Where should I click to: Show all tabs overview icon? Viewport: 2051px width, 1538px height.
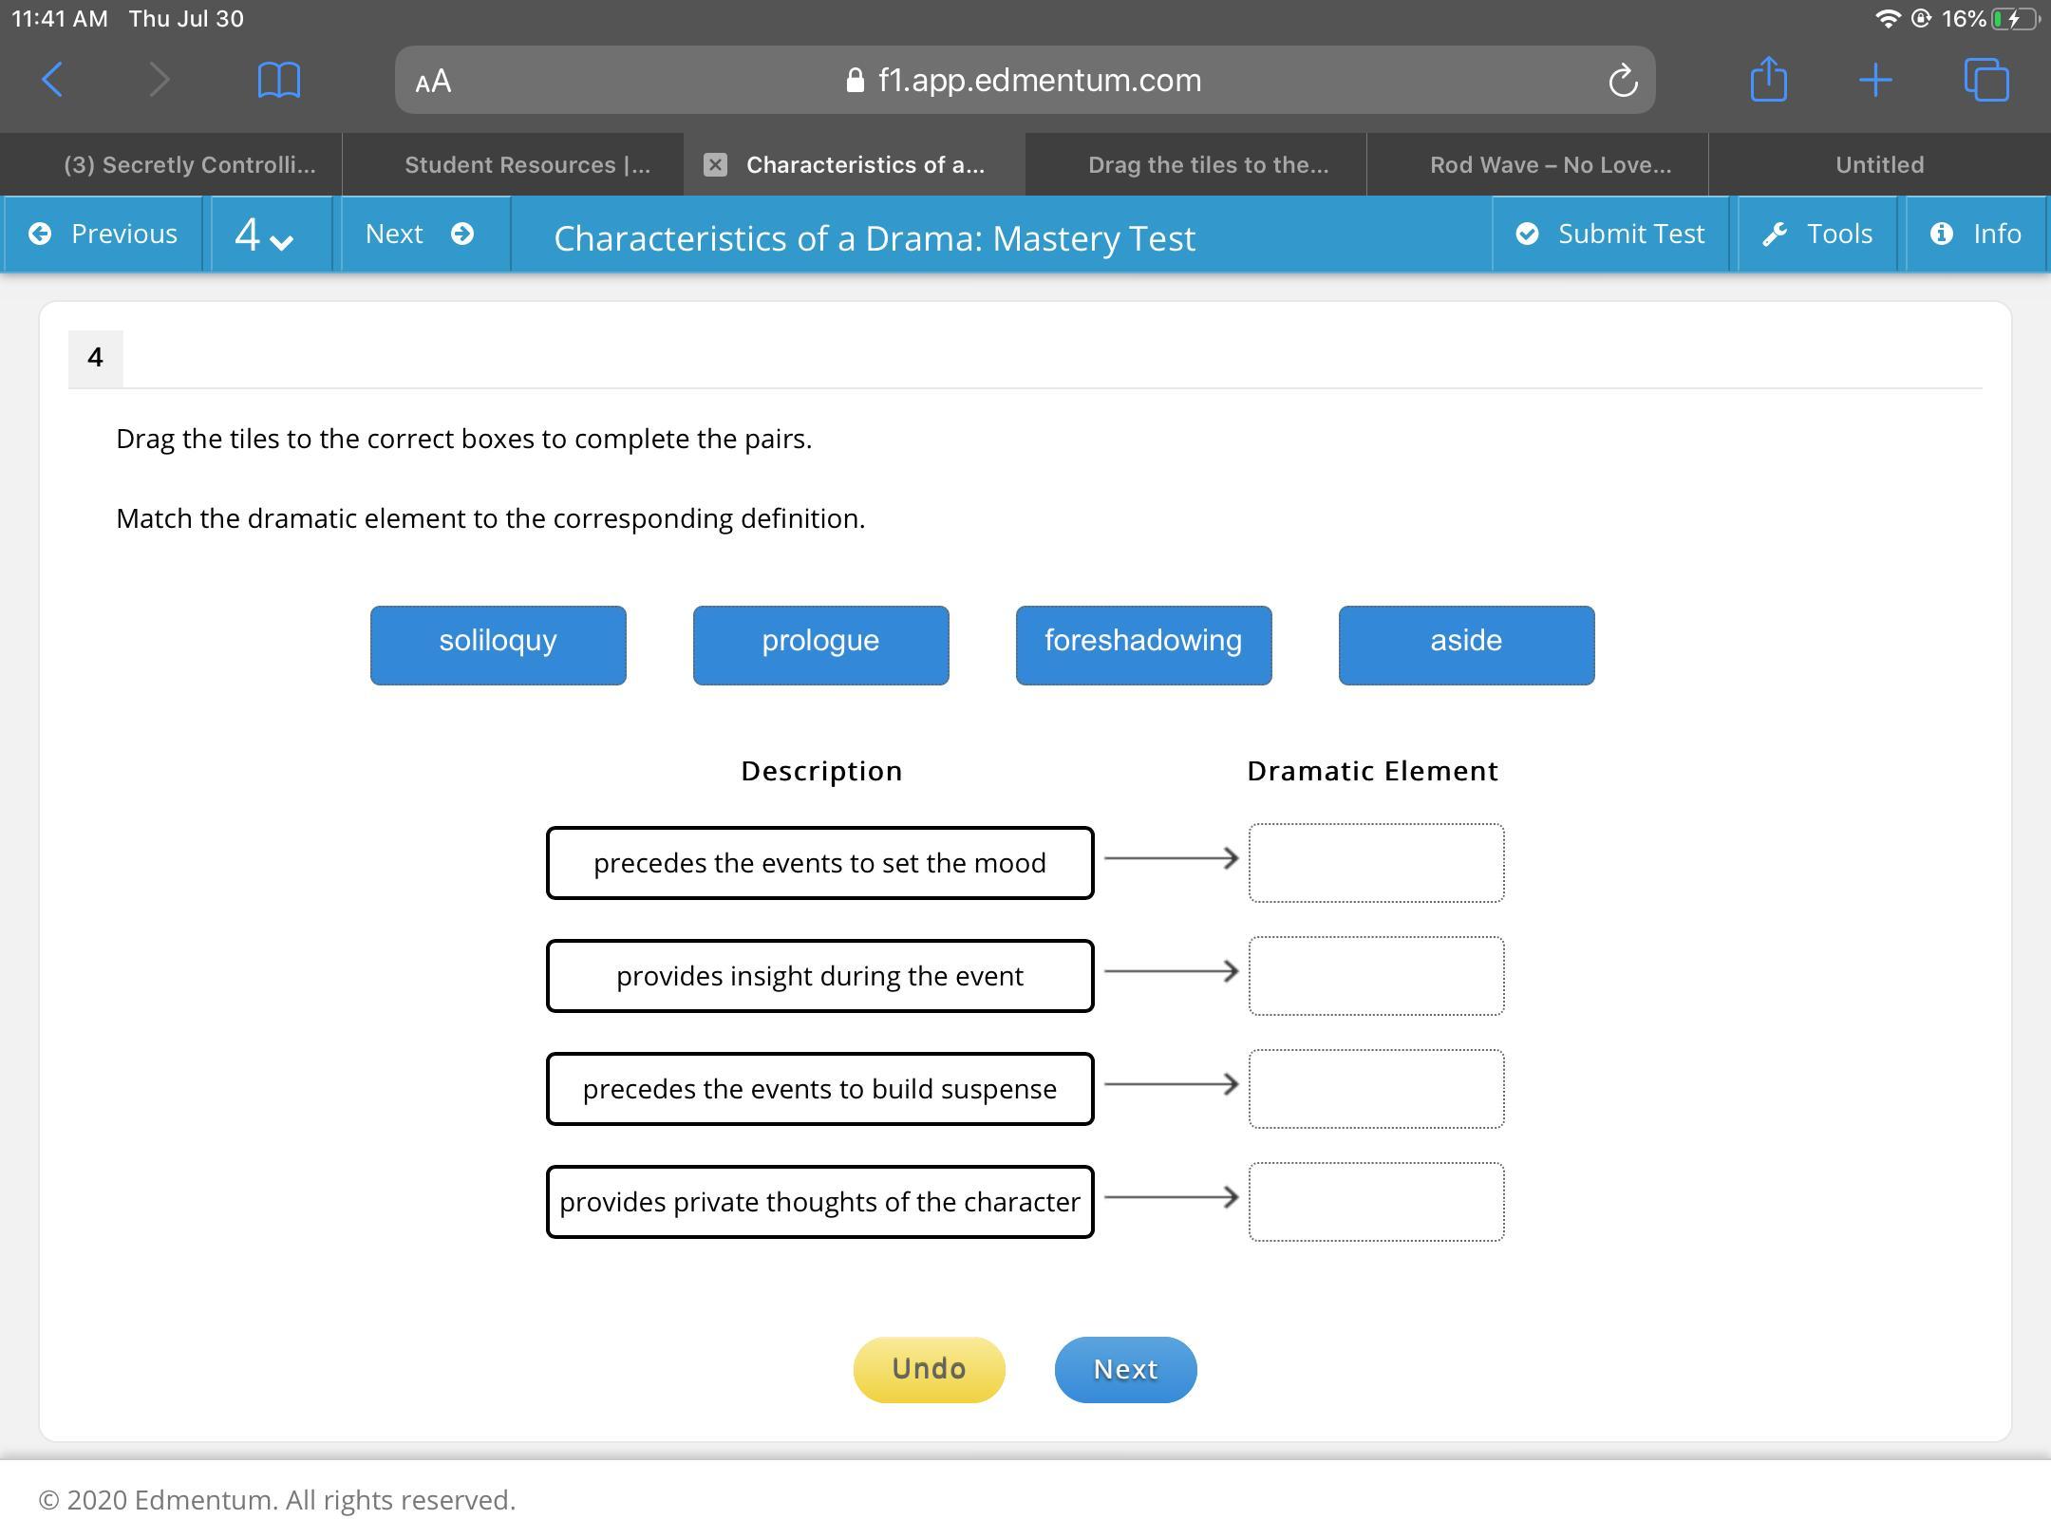pos(1985,80)
